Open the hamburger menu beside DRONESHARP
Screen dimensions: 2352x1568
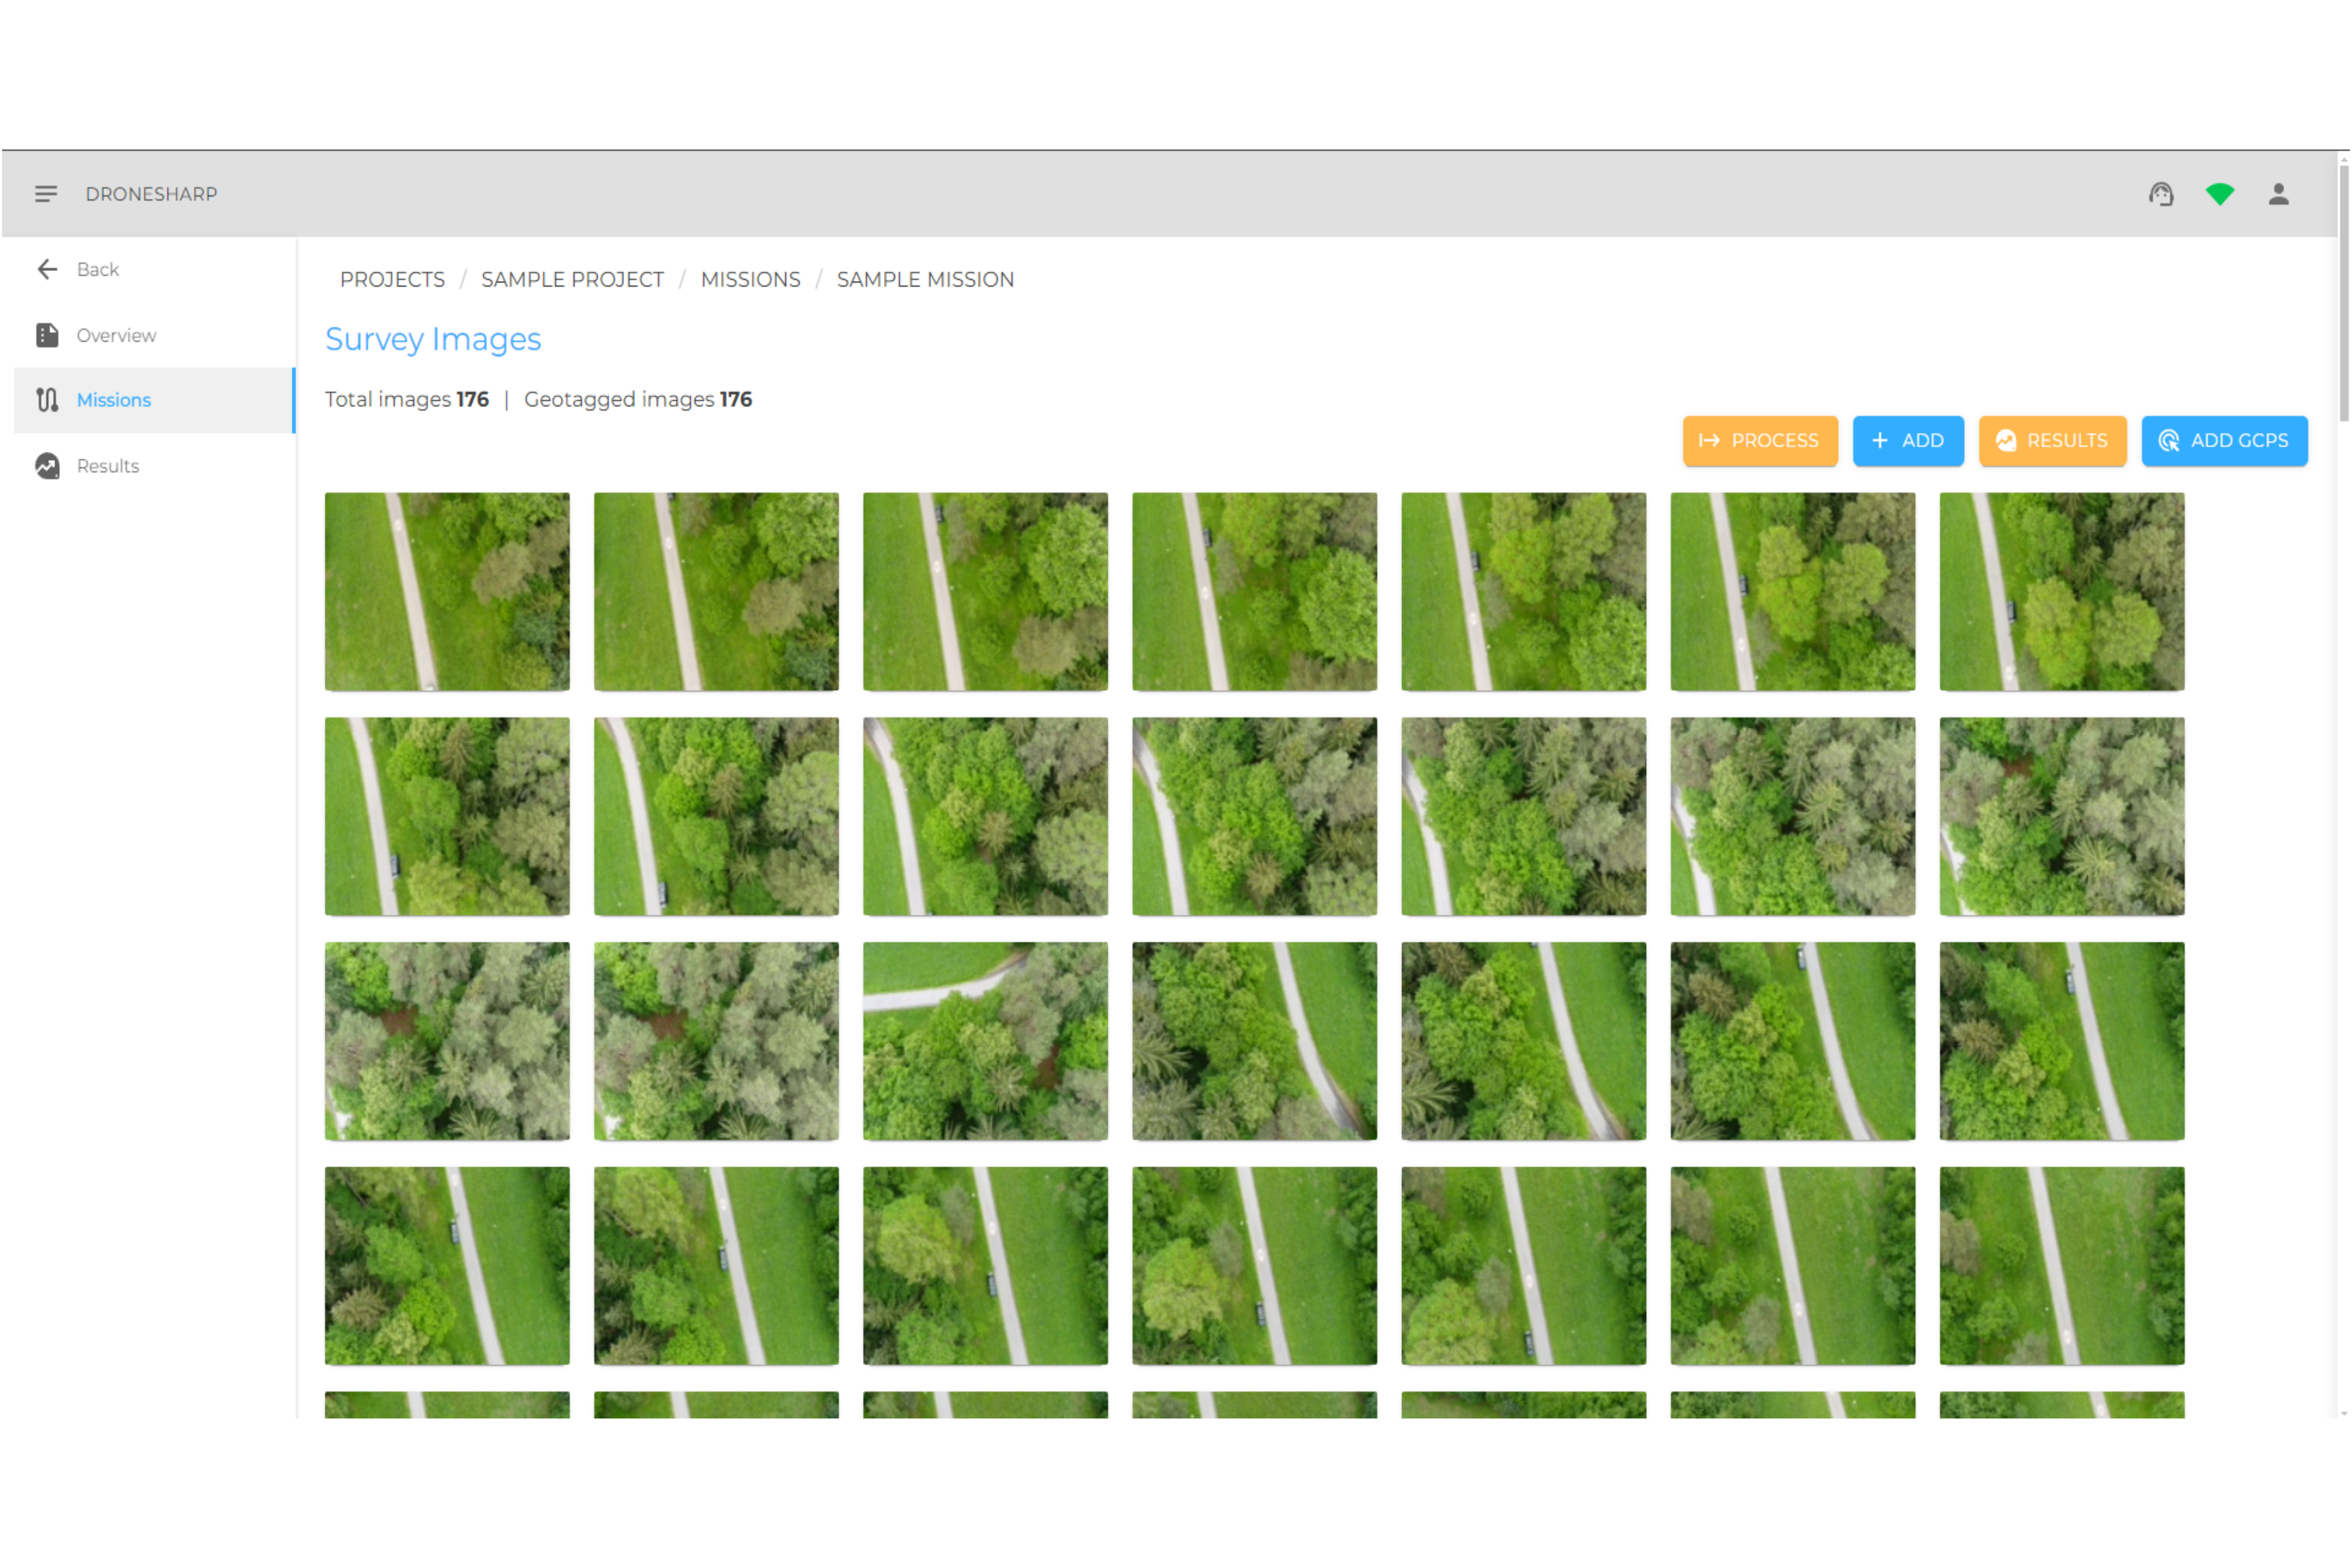click(x=46, y=194)
